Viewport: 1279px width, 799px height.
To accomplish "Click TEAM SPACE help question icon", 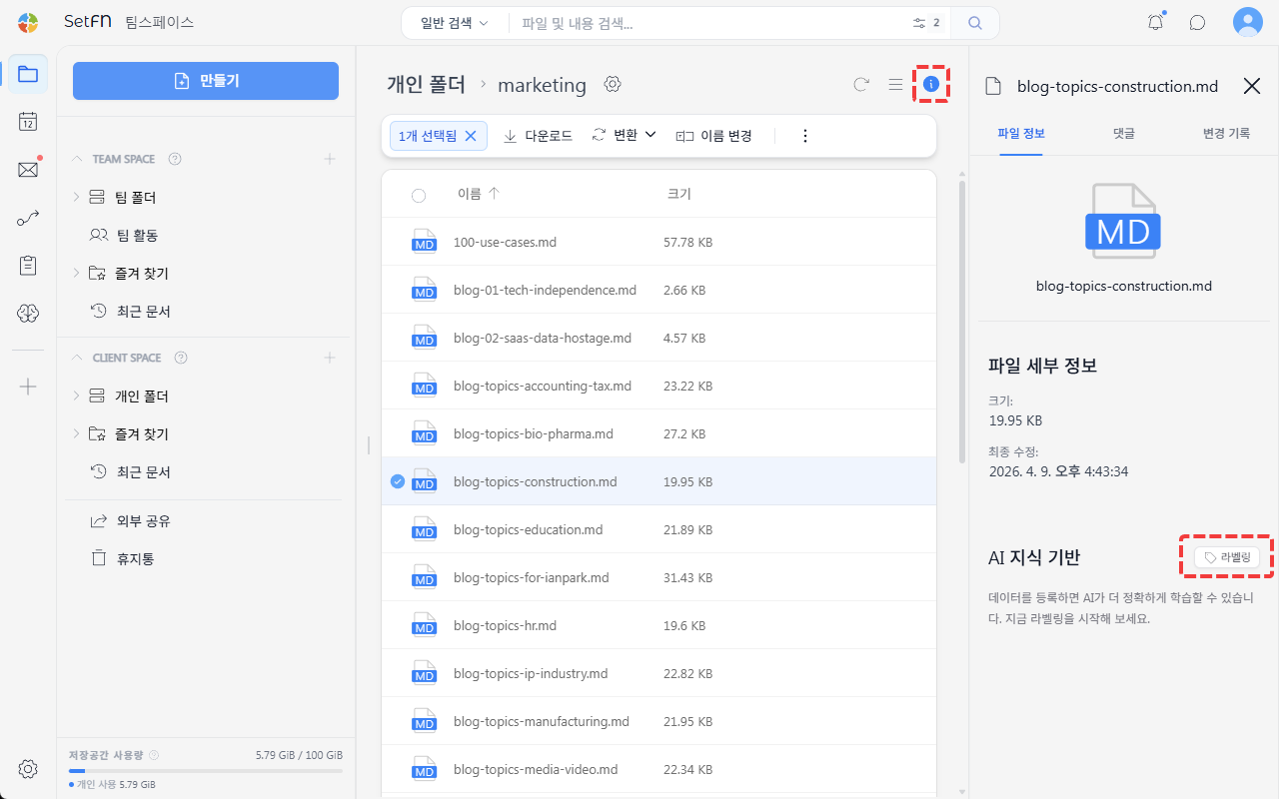I will point(175,159).
